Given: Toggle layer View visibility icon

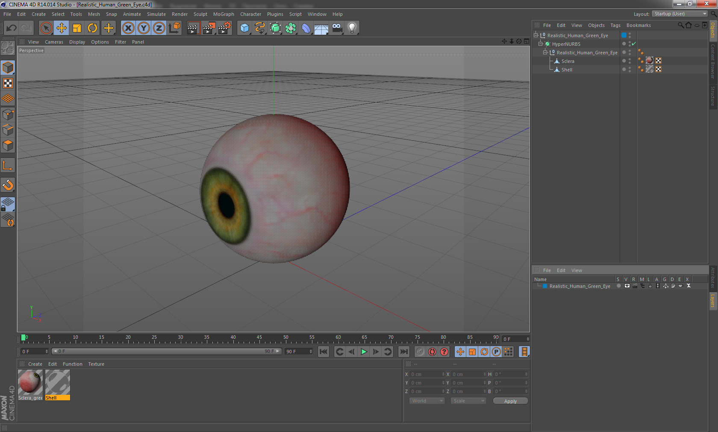Looking at the screenshot, I should tap(627, 286).
